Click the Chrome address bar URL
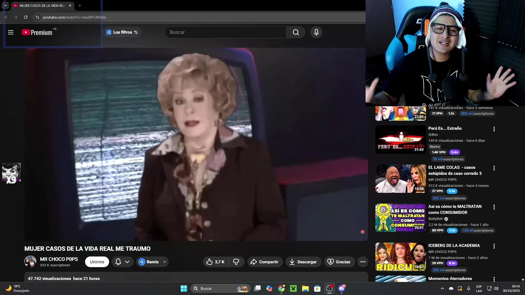Image resolution: width=525 pixels, height=295 pixels. (x=74, y=17)
